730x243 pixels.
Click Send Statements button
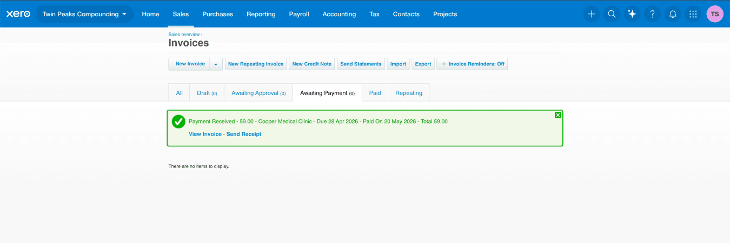click(x=361, y=64)
